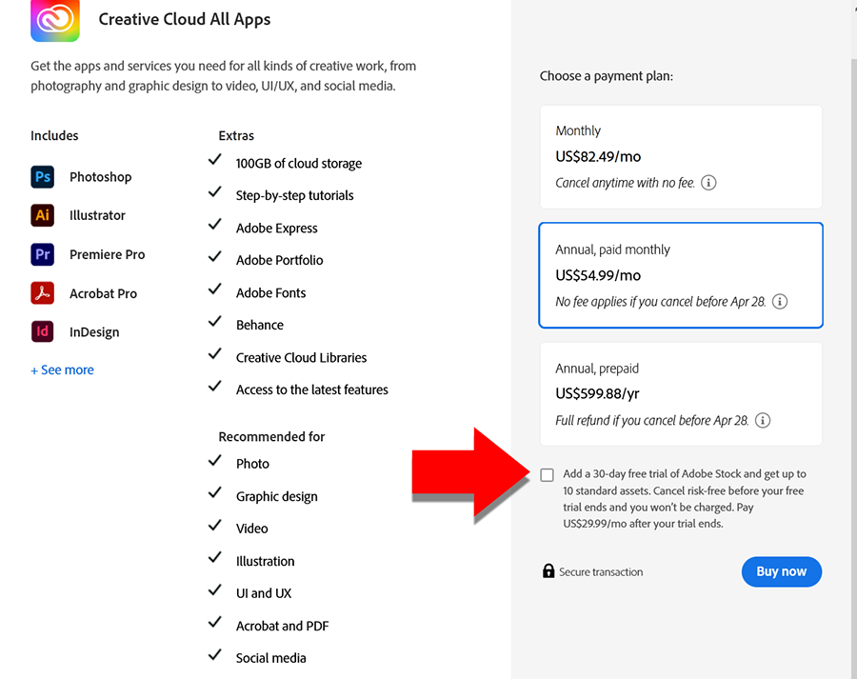Click the checkmark beside Behance
The width and height of the screenshot is (857, 679).
tap(216, 321)
